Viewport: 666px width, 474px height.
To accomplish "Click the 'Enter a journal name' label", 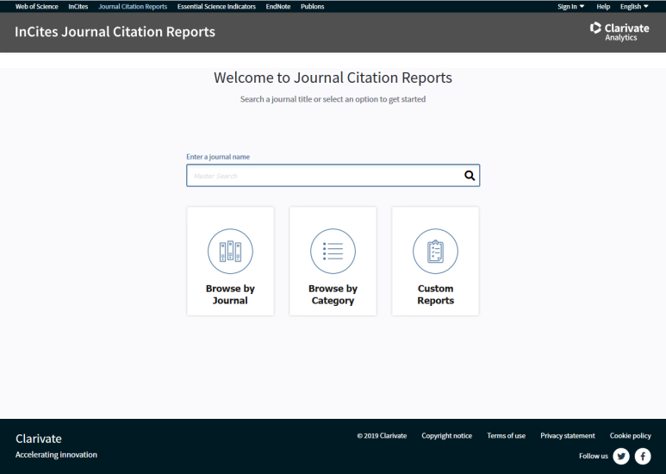I will (x=218, y=157).
